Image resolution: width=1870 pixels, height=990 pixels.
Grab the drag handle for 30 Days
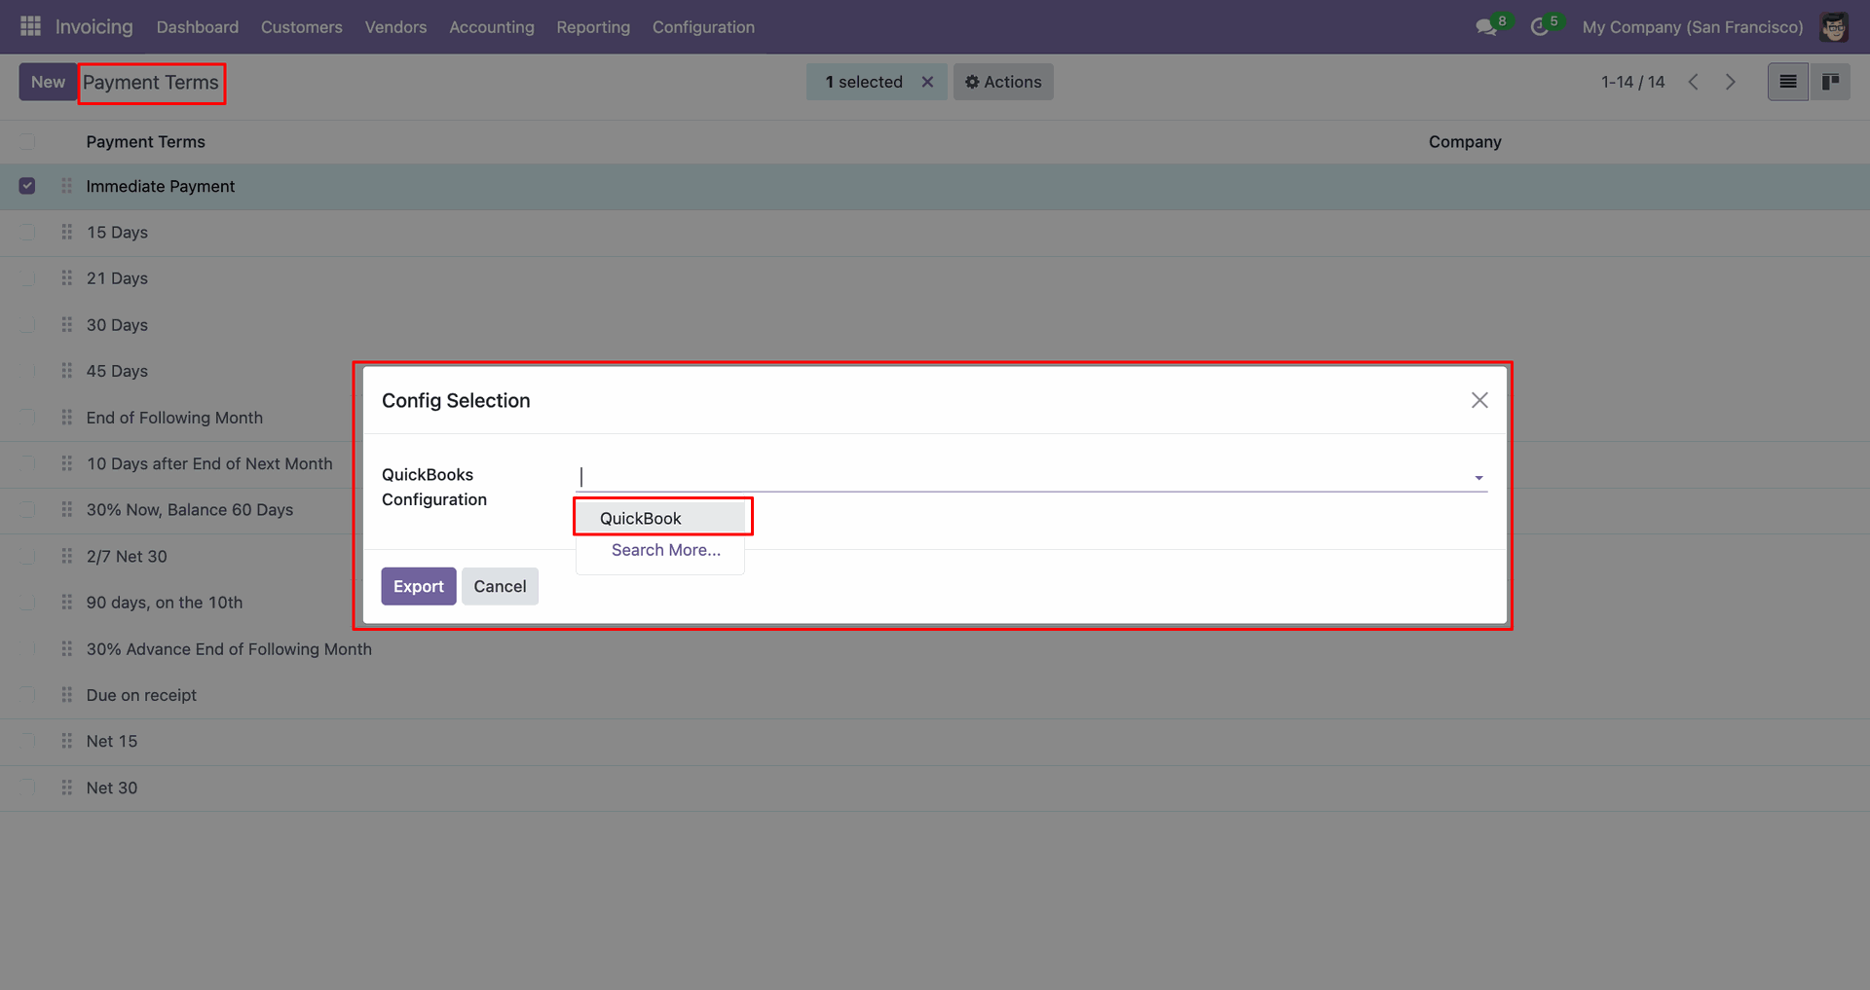click(x=66, y=324)
